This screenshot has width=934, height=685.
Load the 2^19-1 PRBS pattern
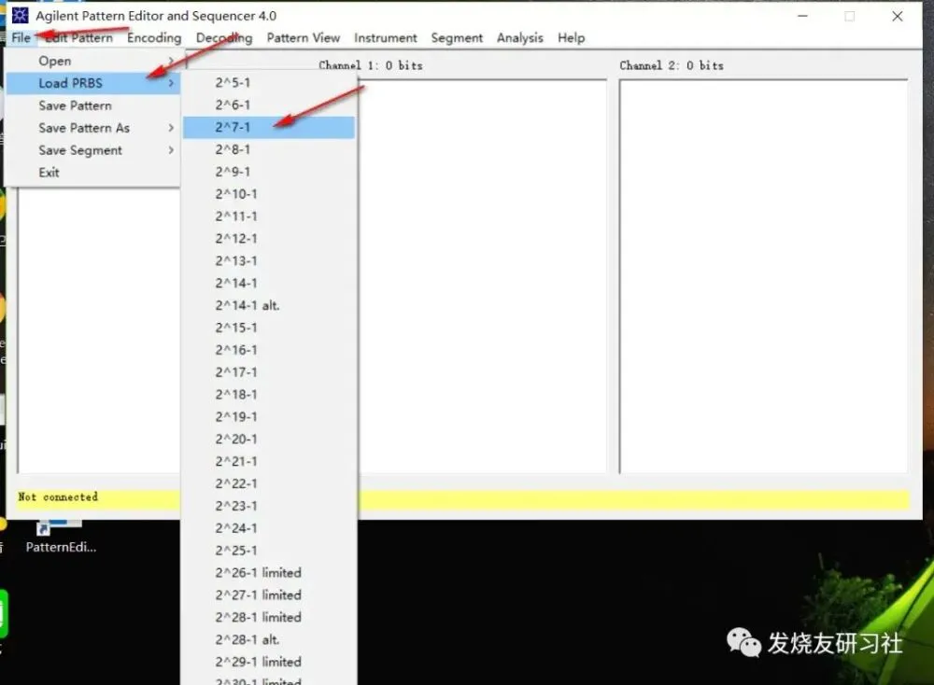click(269, 416)
